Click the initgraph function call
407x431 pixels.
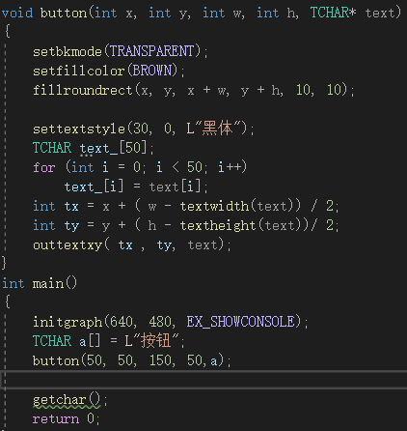[68, 322]
